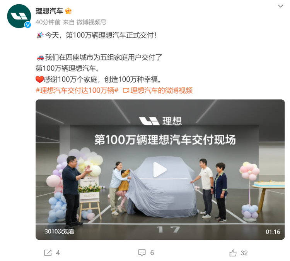The height and width of the screenshot is (261, 290).
Task: Click the comment count number 6
Action: click(152, 252)
